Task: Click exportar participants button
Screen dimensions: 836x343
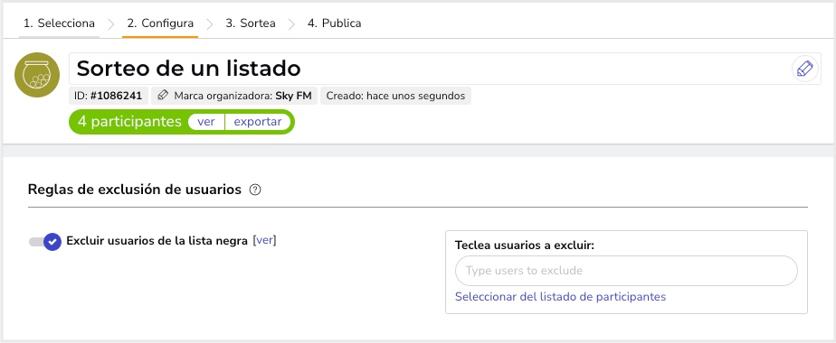Action: 258,122
